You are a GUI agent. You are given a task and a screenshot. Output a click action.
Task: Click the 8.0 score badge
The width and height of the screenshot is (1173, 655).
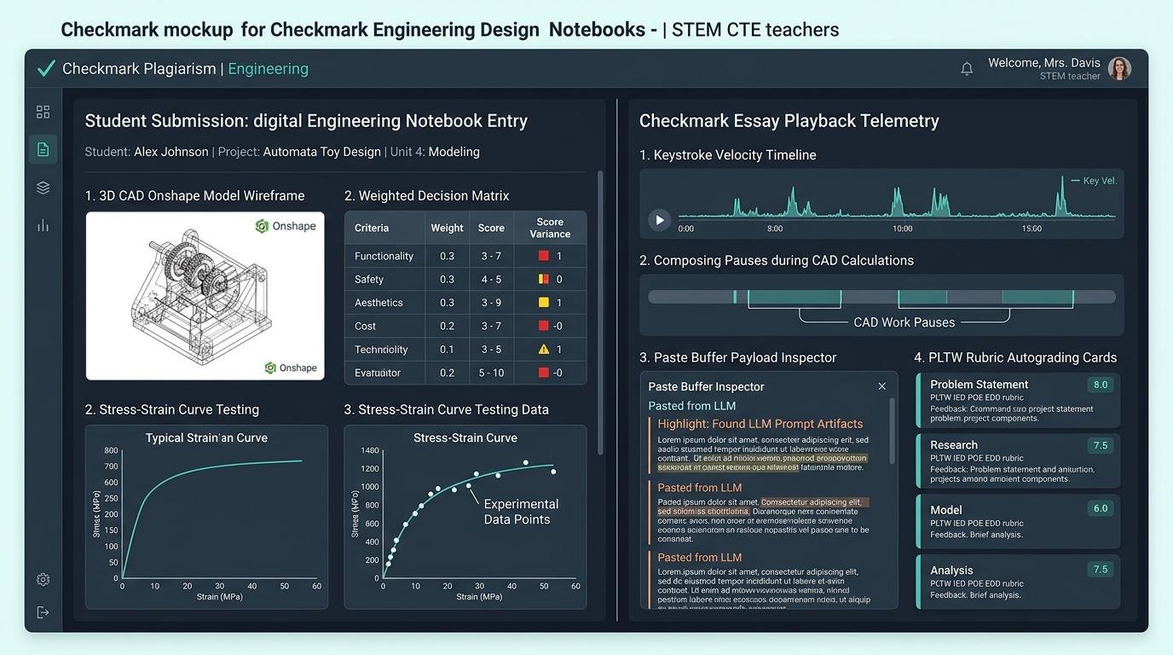1101,385
